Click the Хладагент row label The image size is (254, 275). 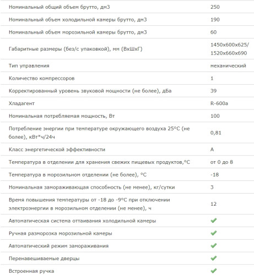(21, 103)
